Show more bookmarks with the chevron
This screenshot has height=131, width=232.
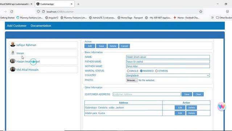212,17
